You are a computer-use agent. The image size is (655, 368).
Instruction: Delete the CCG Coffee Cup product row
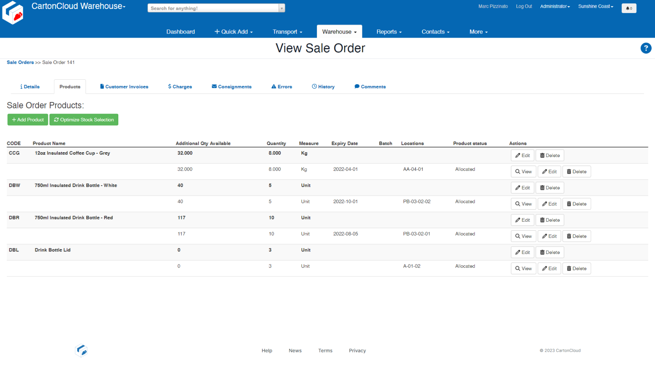[550, 155]
